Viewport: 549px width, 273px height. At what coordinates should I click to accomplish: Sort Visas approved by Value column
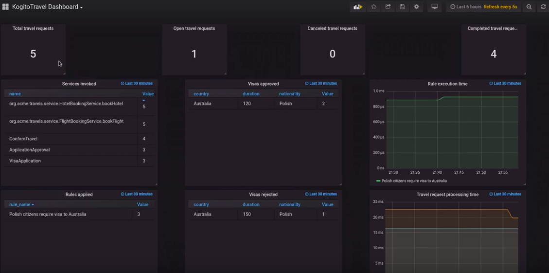(327, 94)
